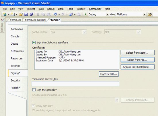Screen dimensions: 158x116
Task: Click the Cut scissors icon
Action: [x=38, y=15]
